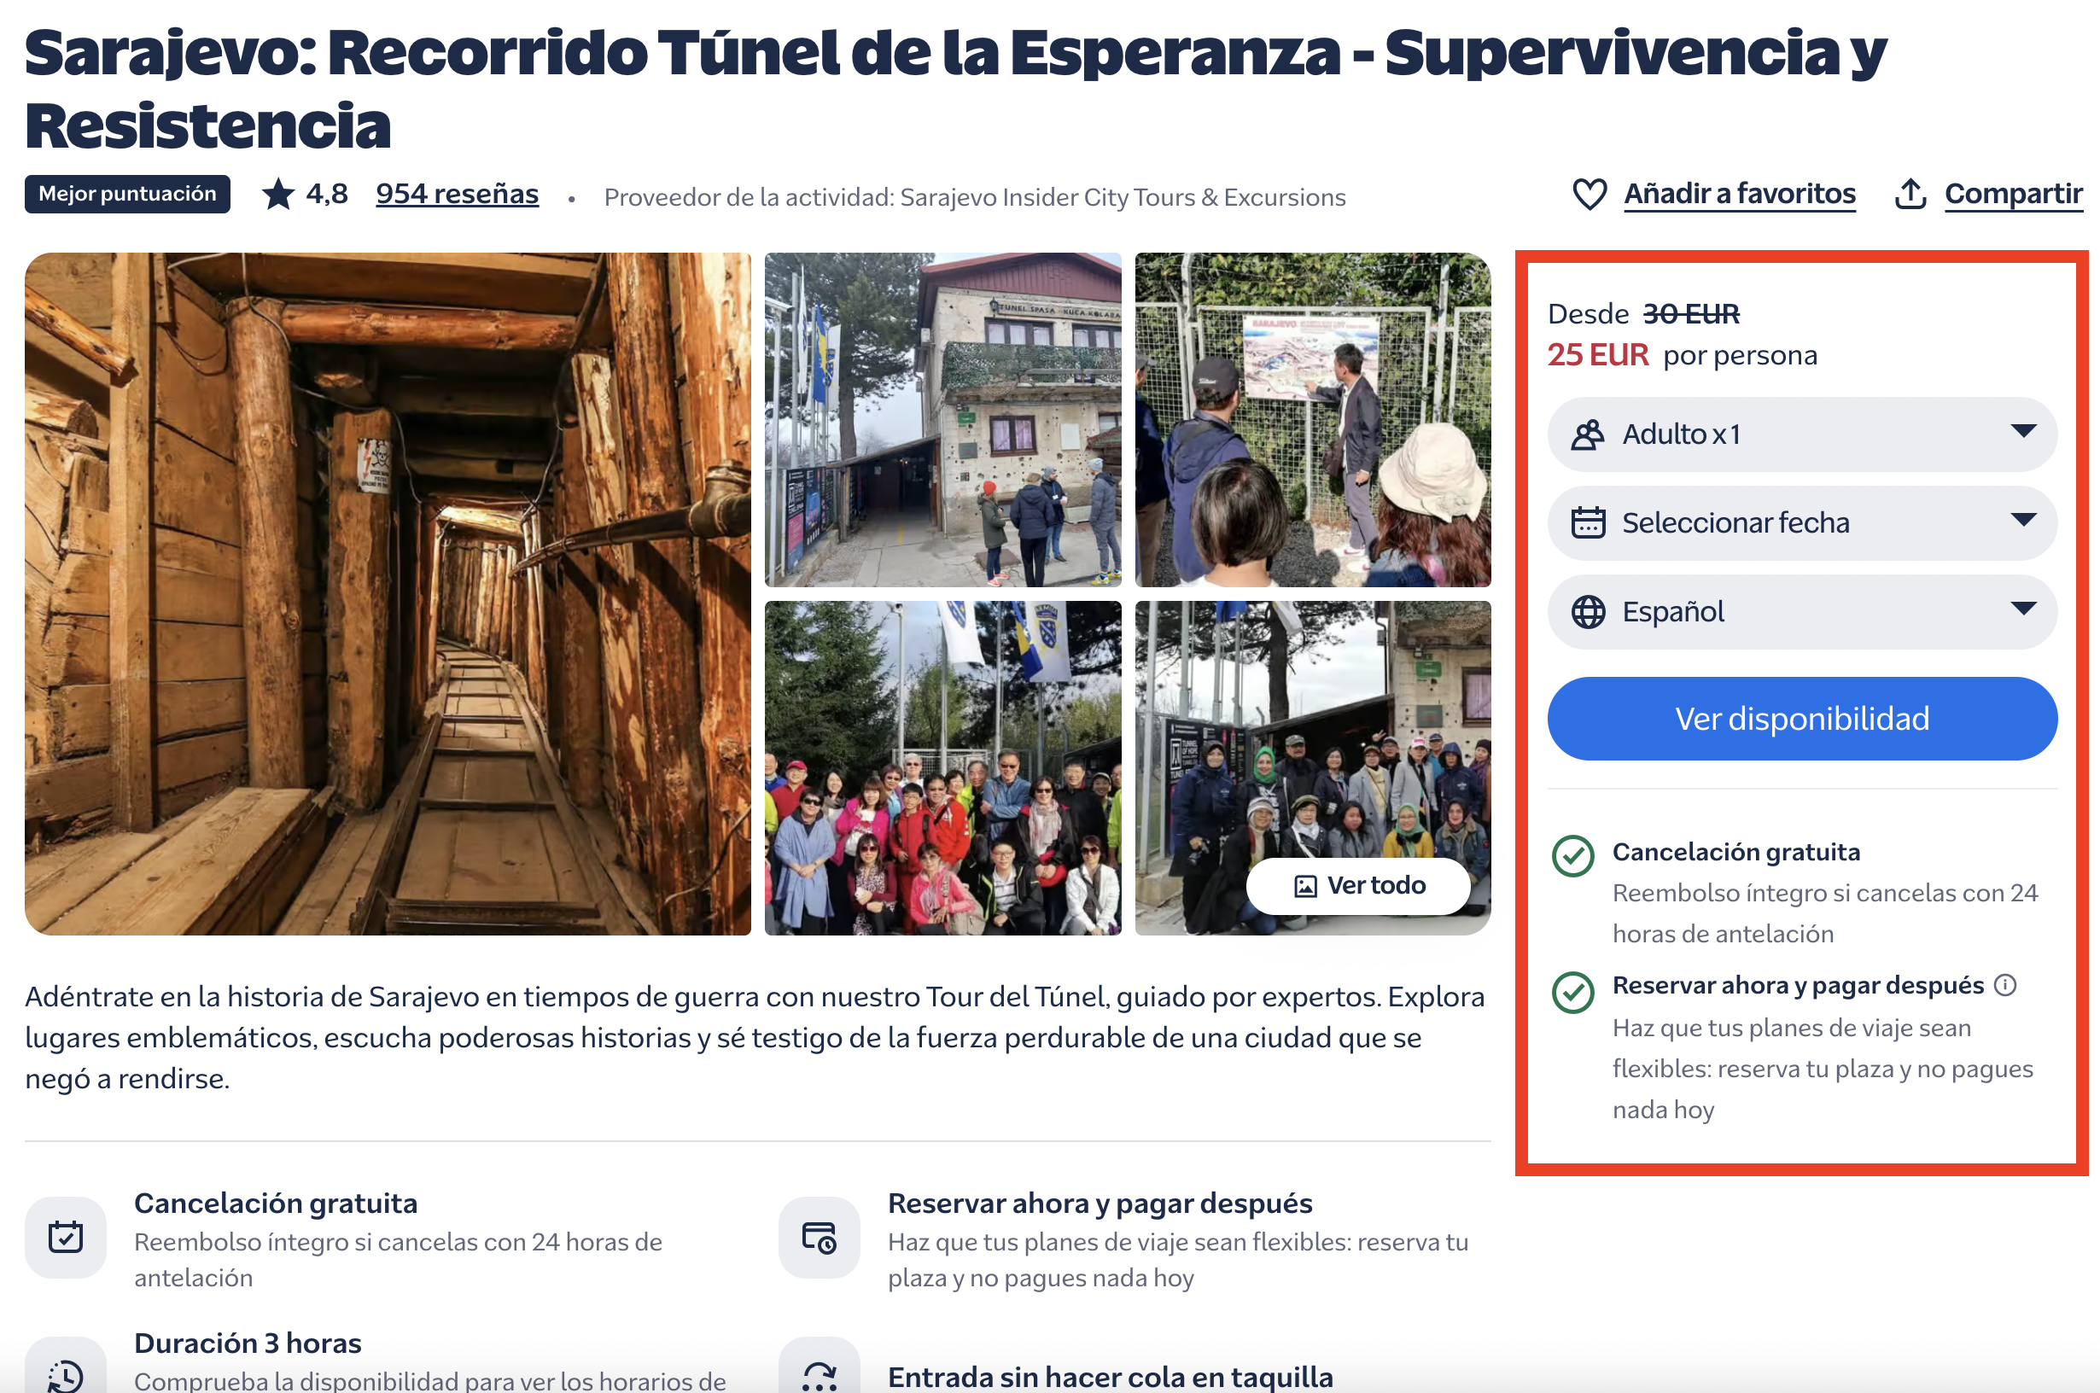This screenshot has height=1393, width=2100.
Task: Expand the Seleccionar fecha date dropdown arrow
Action: 2022,520
